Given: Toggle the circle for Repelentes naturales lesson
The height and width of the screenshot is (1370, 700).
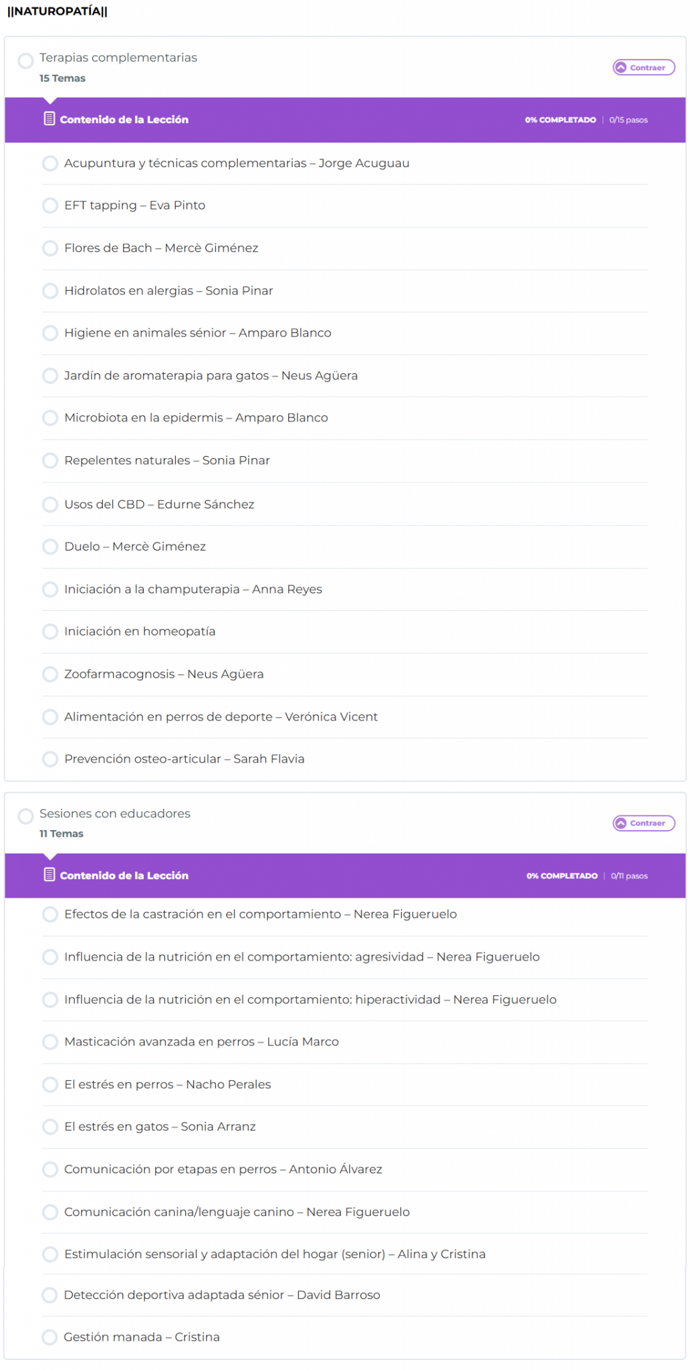Looking at the screenshot, I should tap(50, 461).
